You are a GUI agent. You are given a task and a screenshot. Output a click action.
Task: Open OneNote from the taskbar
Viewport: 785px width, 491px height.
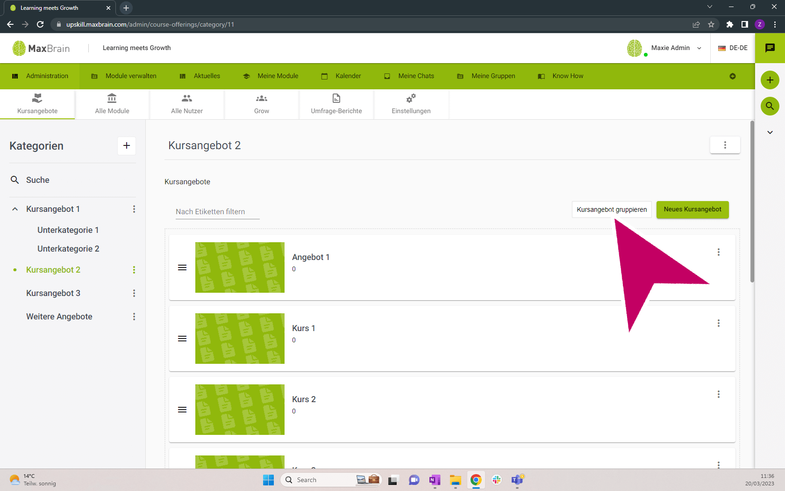(x=435, y=480)
